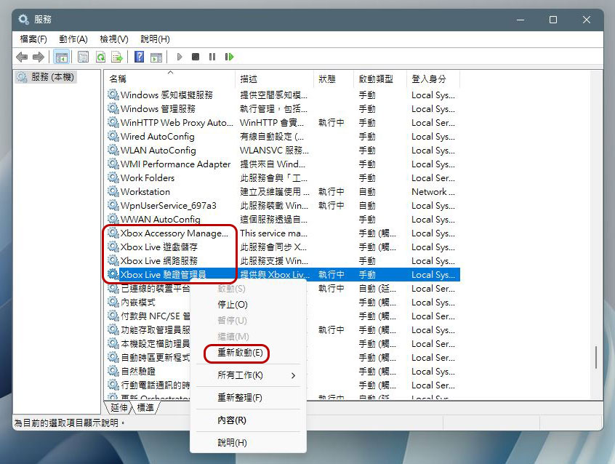615x464 pixels.
Task: Click gear icon beside WLAN AutoConfig
Action: click(x=113, y=150)
